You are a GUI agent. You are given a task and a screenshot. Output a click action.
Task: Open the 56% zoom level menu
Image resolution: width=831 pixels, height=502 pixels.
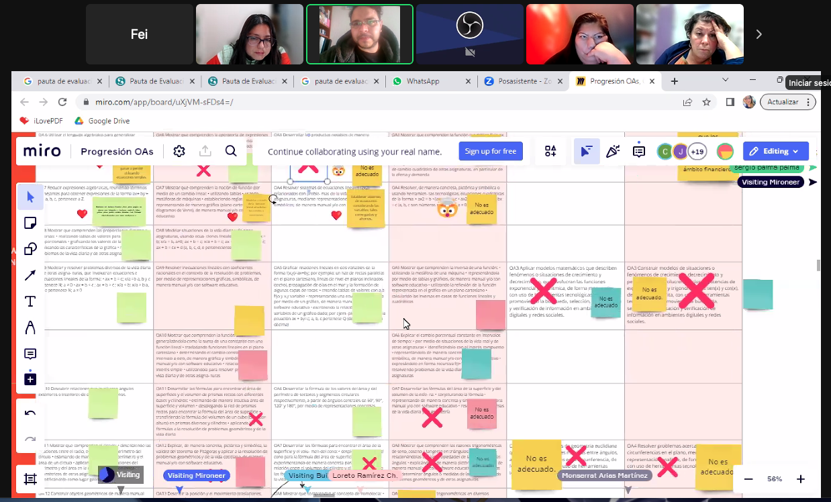[775, 479]
